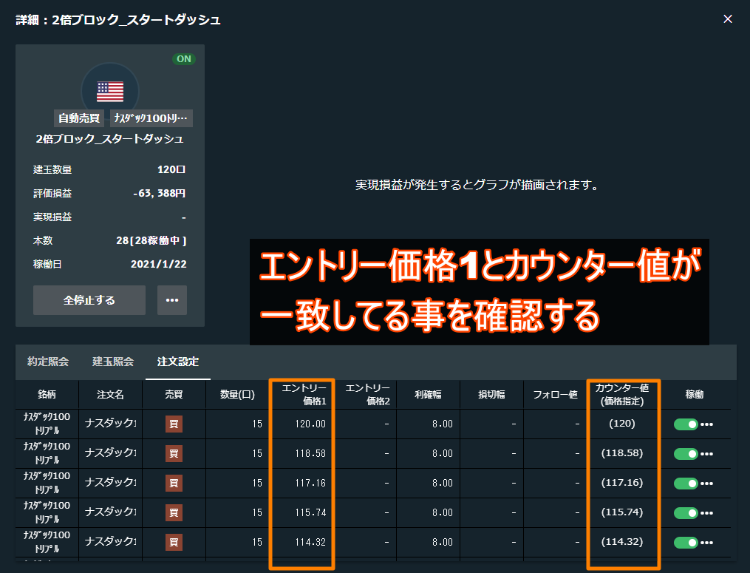Switch to the 約定照会 tab
The image size is (750, 573).
coord(48,362)
